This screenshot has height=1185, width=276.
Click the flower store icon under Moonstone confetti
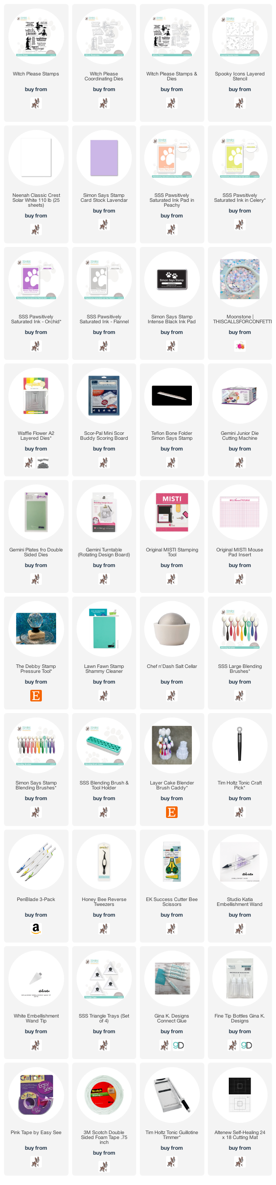[240, 346]
